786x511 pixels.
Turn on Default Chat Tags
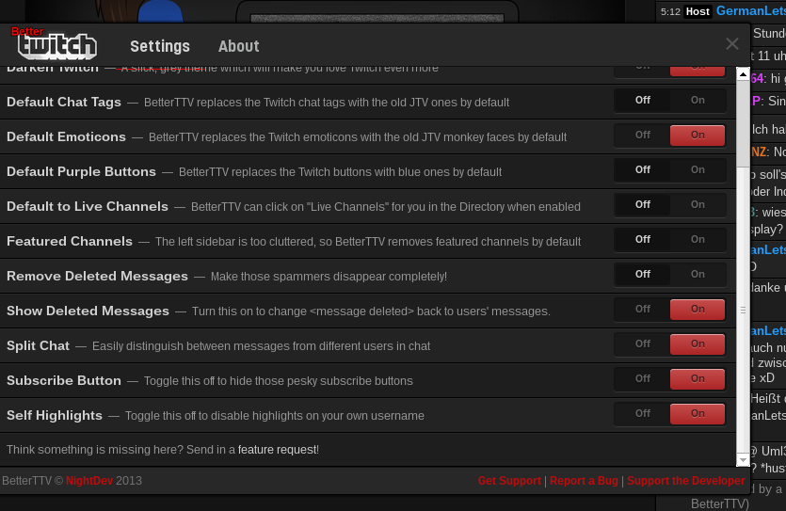point(698,101)
